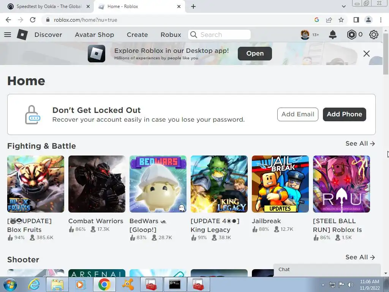Image resolution: width=389 pixels, height=292 pixels.
Task: Open the user avatar profile icon
Action: pos(305,35)
